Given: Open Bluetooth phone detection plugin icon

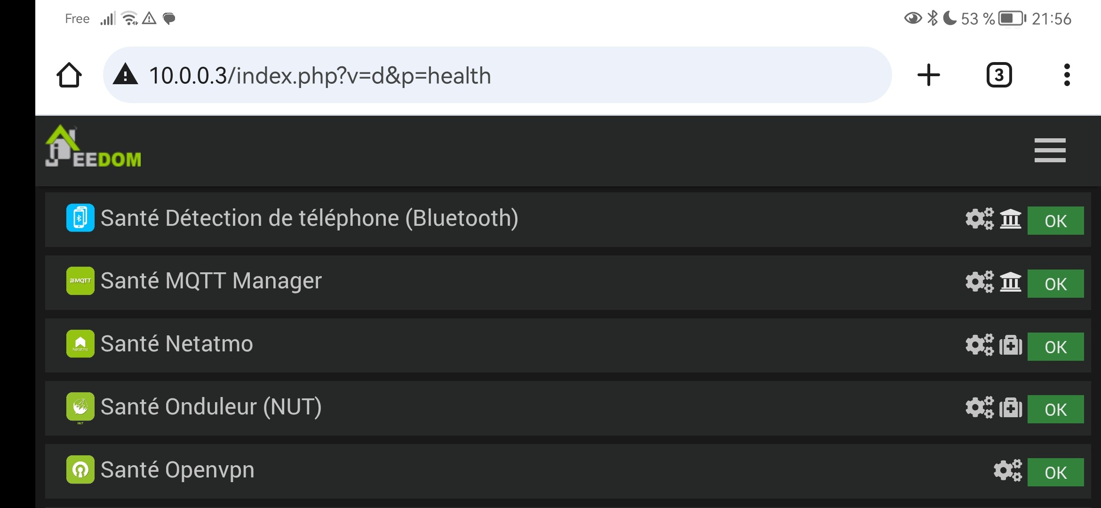Looking at the screenshot, I should click(80, 218).
